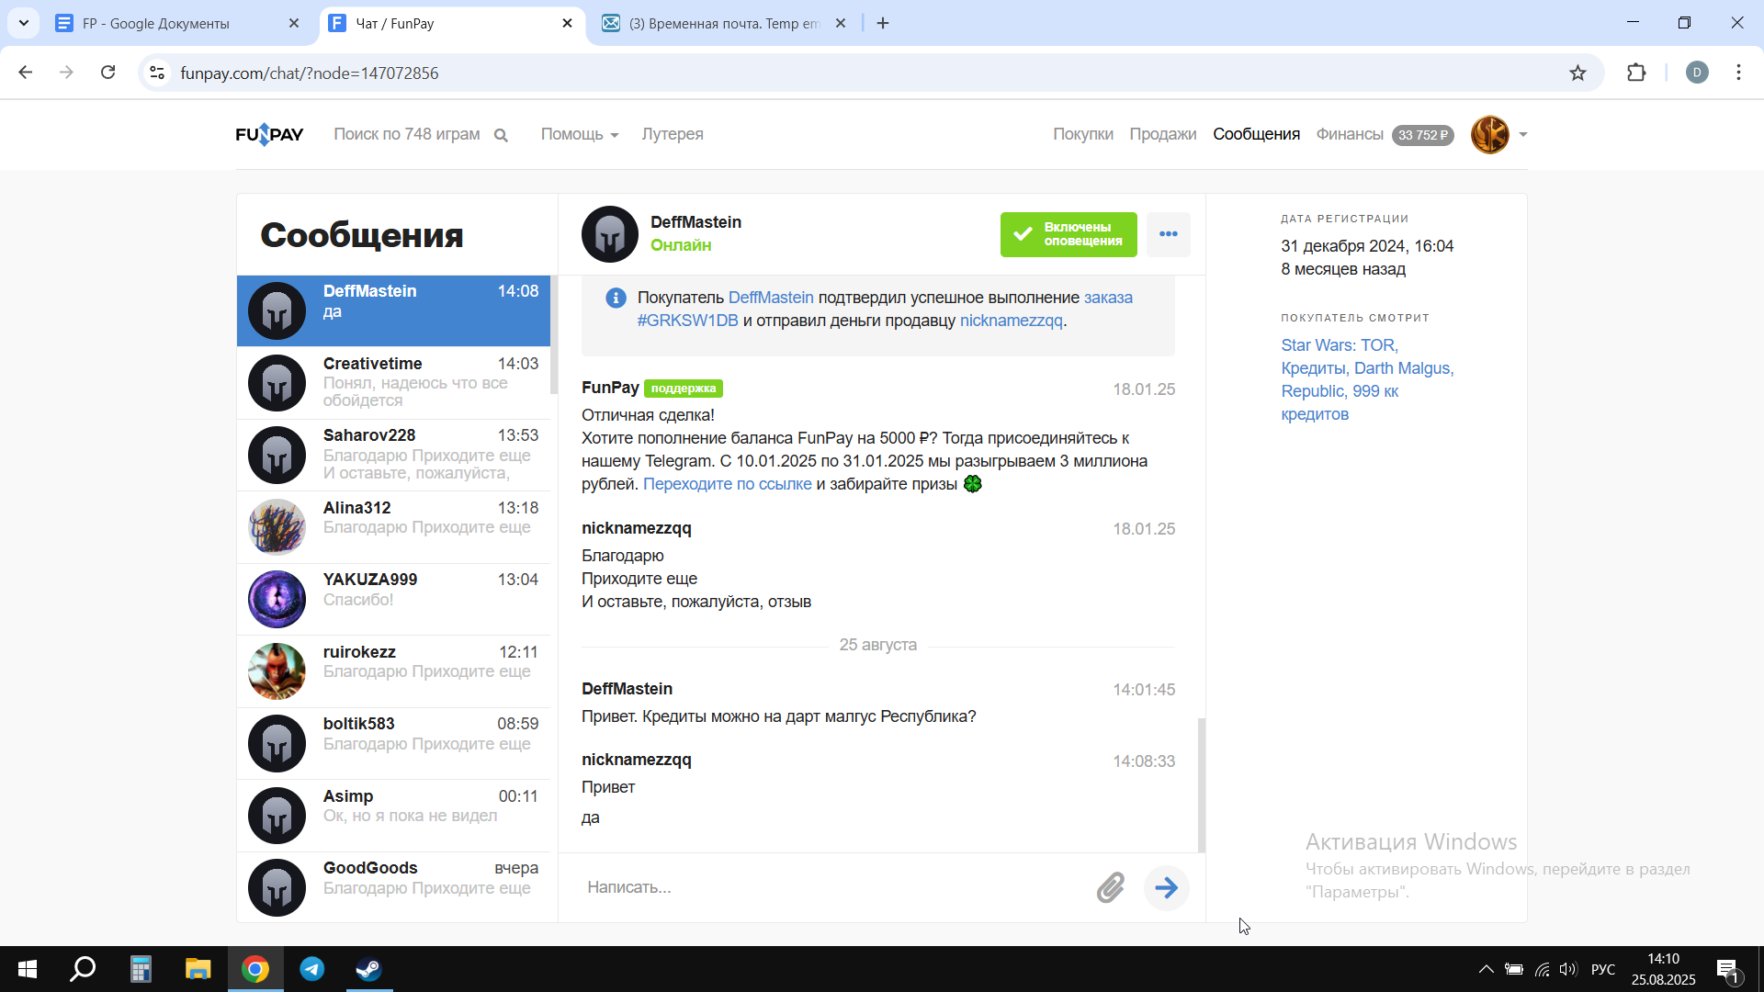The width and height of the screenshot is (1764, 992).
Task: Open profile avatar in top-right header
Action: tap(1490, 134)
